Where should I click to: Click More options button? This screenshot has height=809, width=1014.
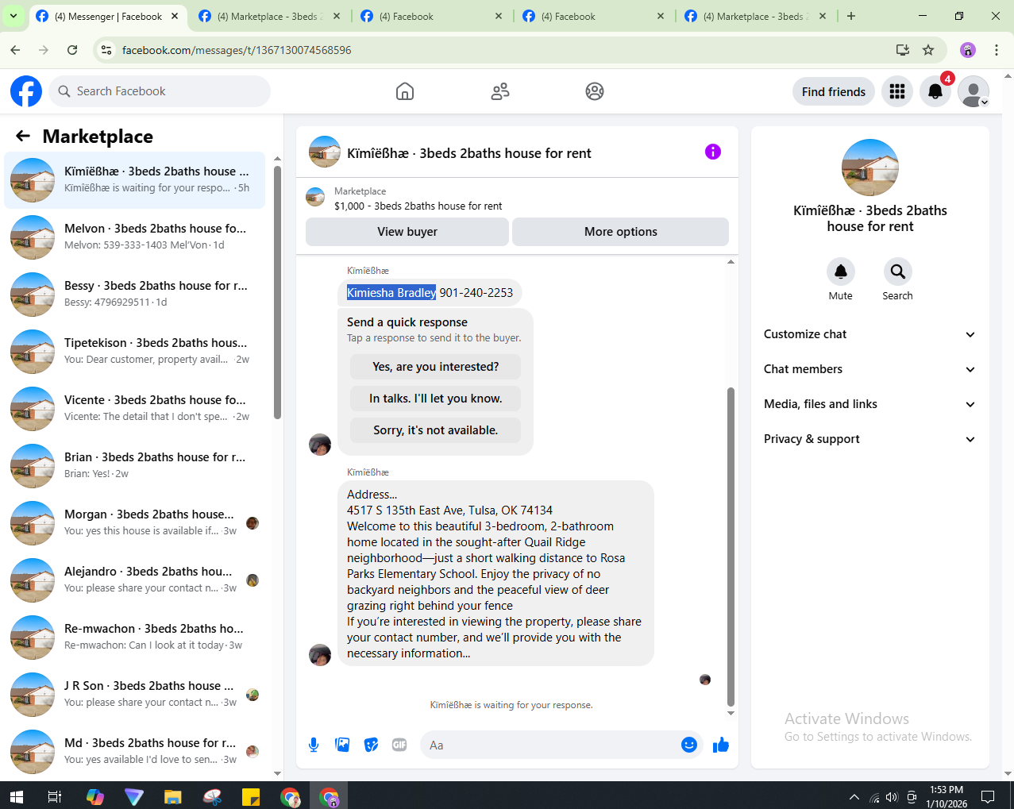point(621,232)
